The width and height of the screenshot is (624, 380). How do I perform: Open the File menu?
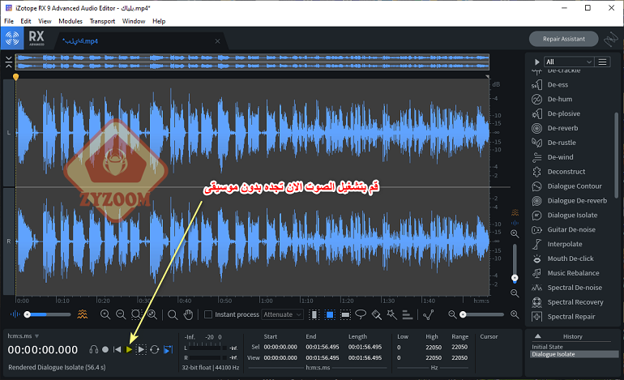coord(9,21)
